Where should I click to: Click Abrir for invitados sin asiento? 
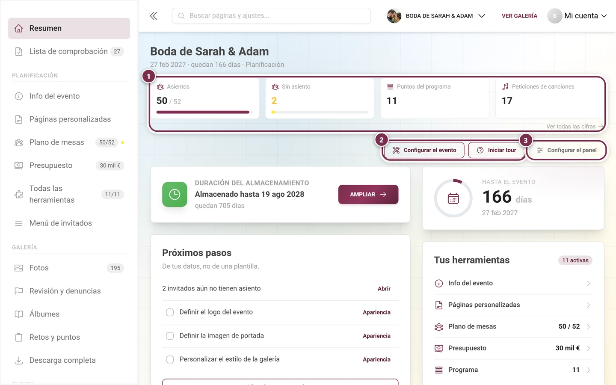(384, 289)
